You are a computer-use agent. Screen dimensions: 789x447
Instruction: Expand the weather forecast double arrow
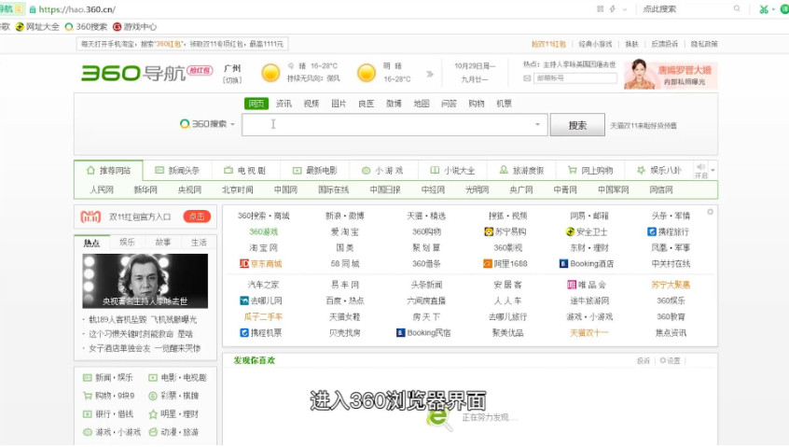click(430, 74)
